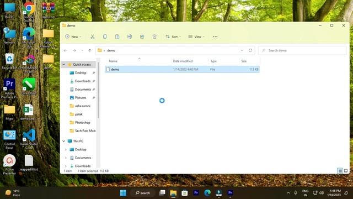Click the Search demo input field
353x199 pixels.
[x=302, y=50]
